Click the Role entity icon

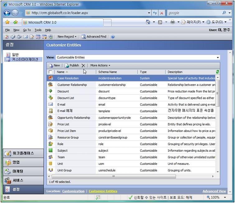tap(50, 144)
